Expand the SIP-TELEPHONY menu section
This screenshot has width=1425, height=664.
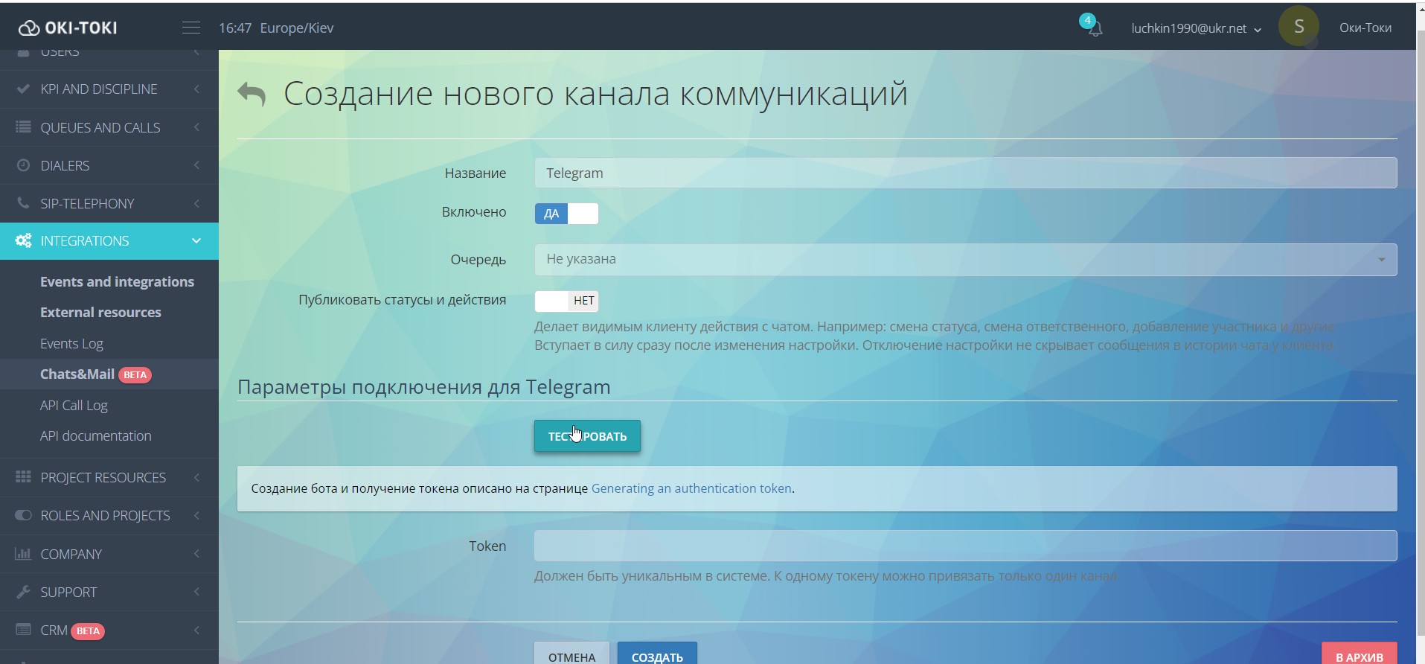pos(109,203)
